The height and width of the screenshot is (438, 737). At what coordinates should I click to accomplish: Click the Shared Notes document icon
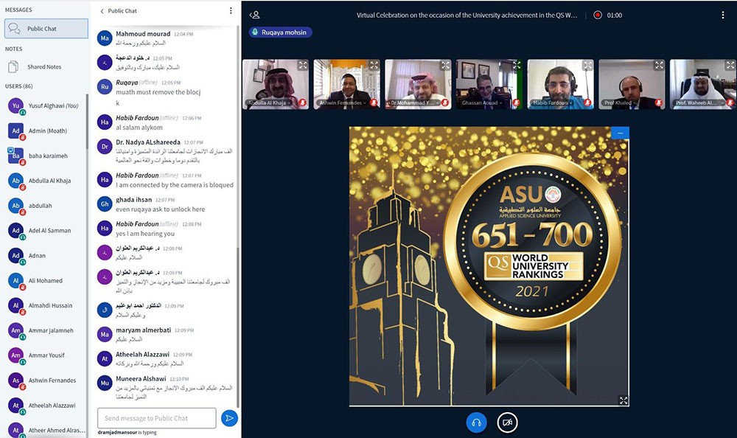(13, 67)
